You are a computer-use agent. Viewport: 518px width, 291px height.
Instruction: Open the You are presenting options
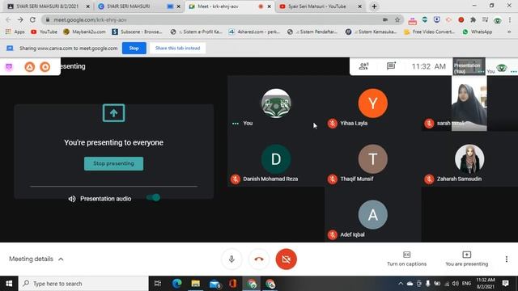pyautogui.click(x=466, y=259)
